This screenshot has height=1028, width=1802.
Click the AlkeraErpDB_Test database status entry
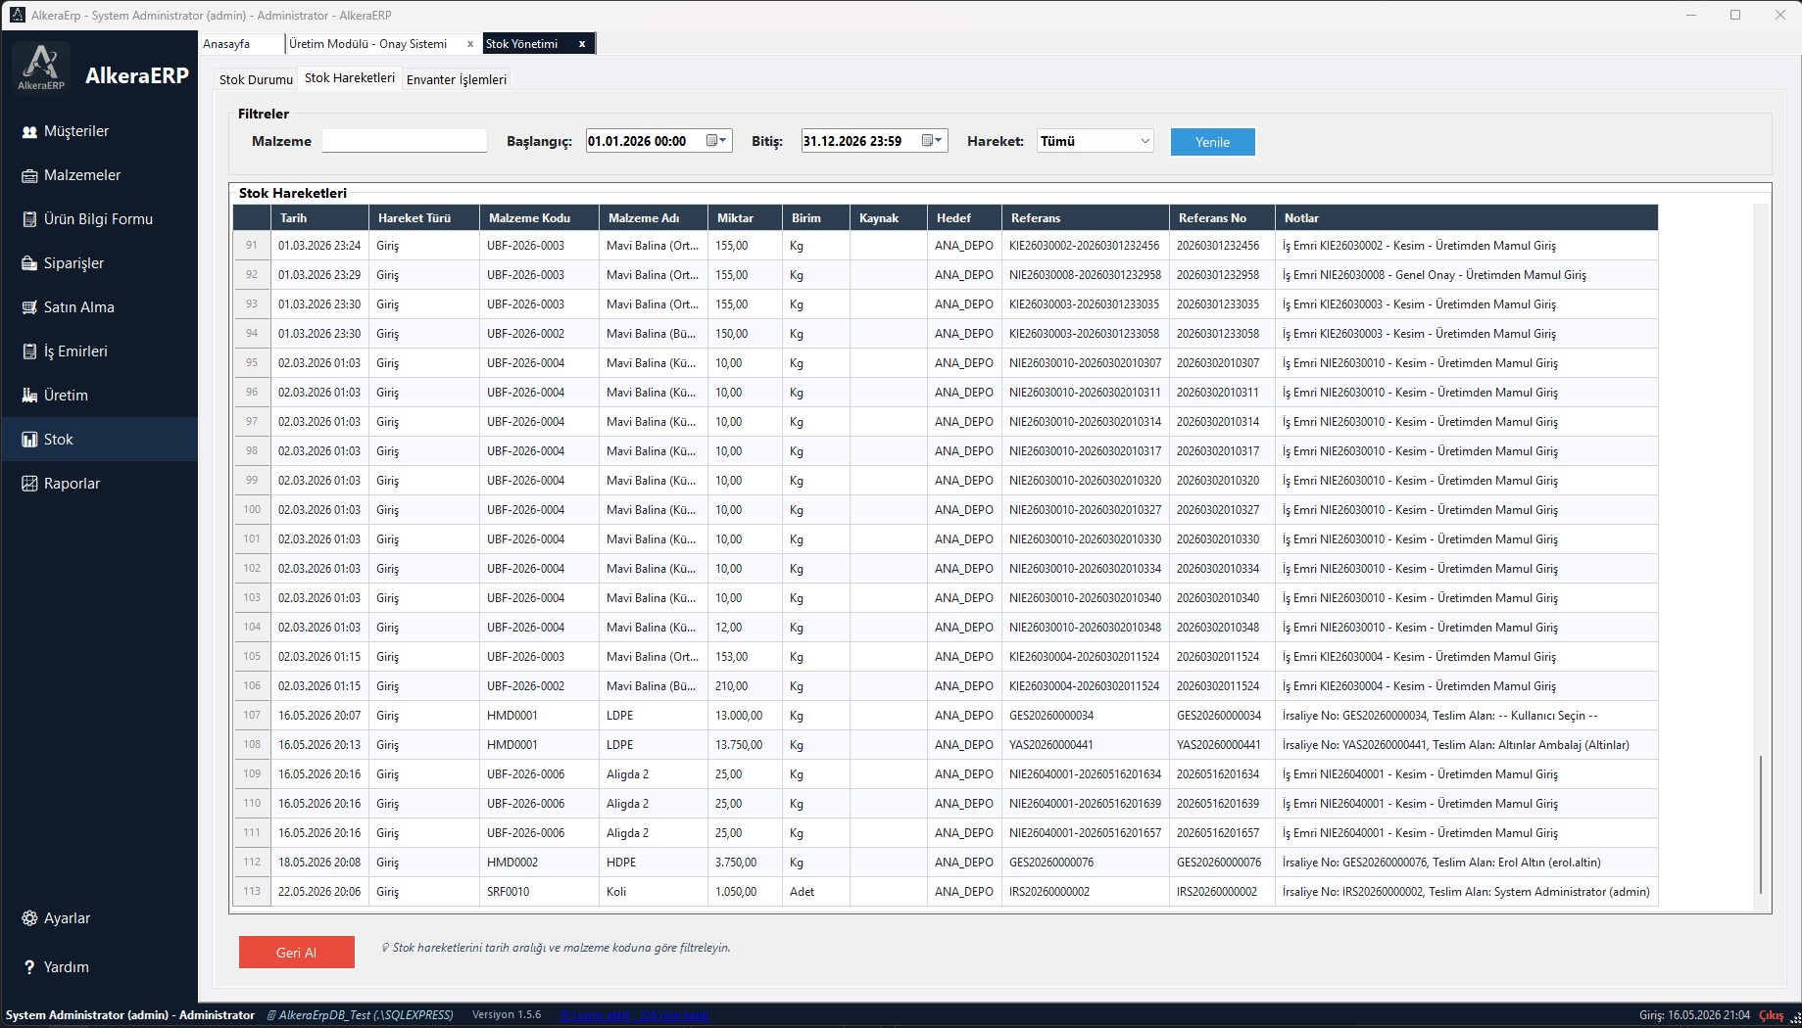pos(360,1015)
